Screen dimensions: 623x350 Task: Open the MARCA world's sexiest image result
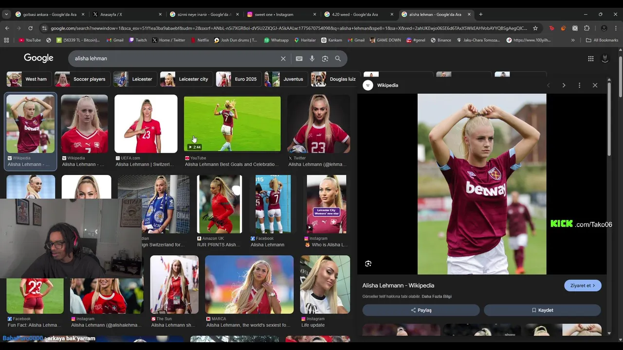pos(249,284)
